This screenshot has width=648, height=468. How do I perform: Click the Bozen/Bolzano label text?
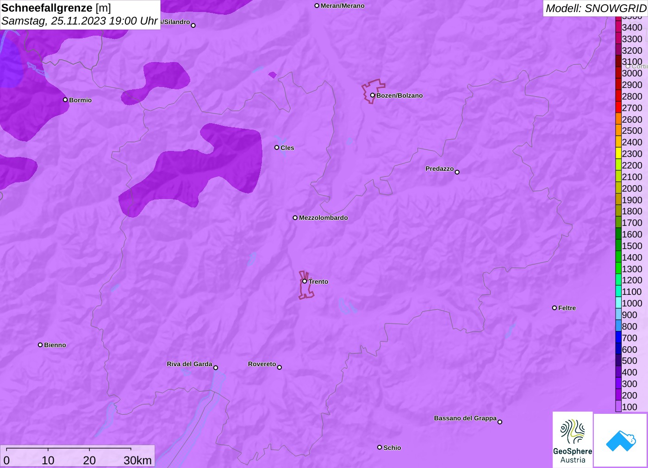click(x=399, y=95)
